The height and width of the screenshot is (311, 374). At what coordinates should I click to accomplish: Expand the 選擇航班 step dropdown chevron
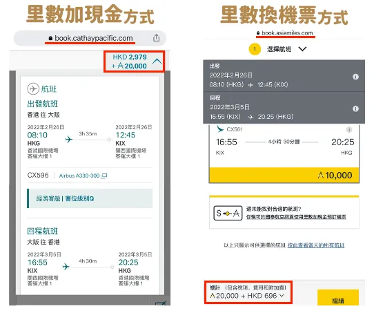pyautogui.click(x=302, y=49)
